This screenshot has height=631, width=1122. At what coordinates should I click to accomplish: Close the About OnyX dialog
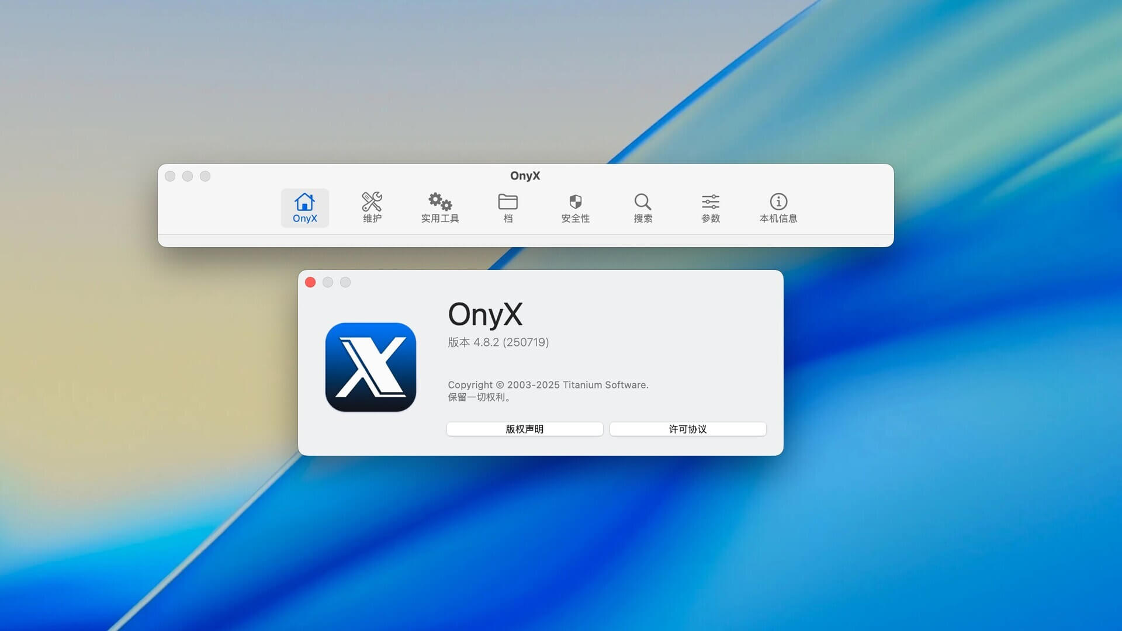pos(310,282)
